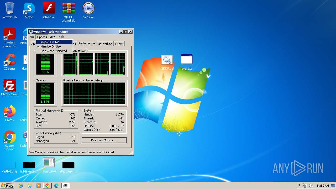Launch Firefox from the desktop
Screen dimensions: 336x189
coord(9,113)
